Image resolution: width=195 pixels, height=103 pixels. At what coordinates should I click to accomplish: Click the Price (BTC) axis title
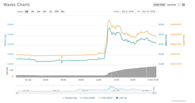pos(184,40)
